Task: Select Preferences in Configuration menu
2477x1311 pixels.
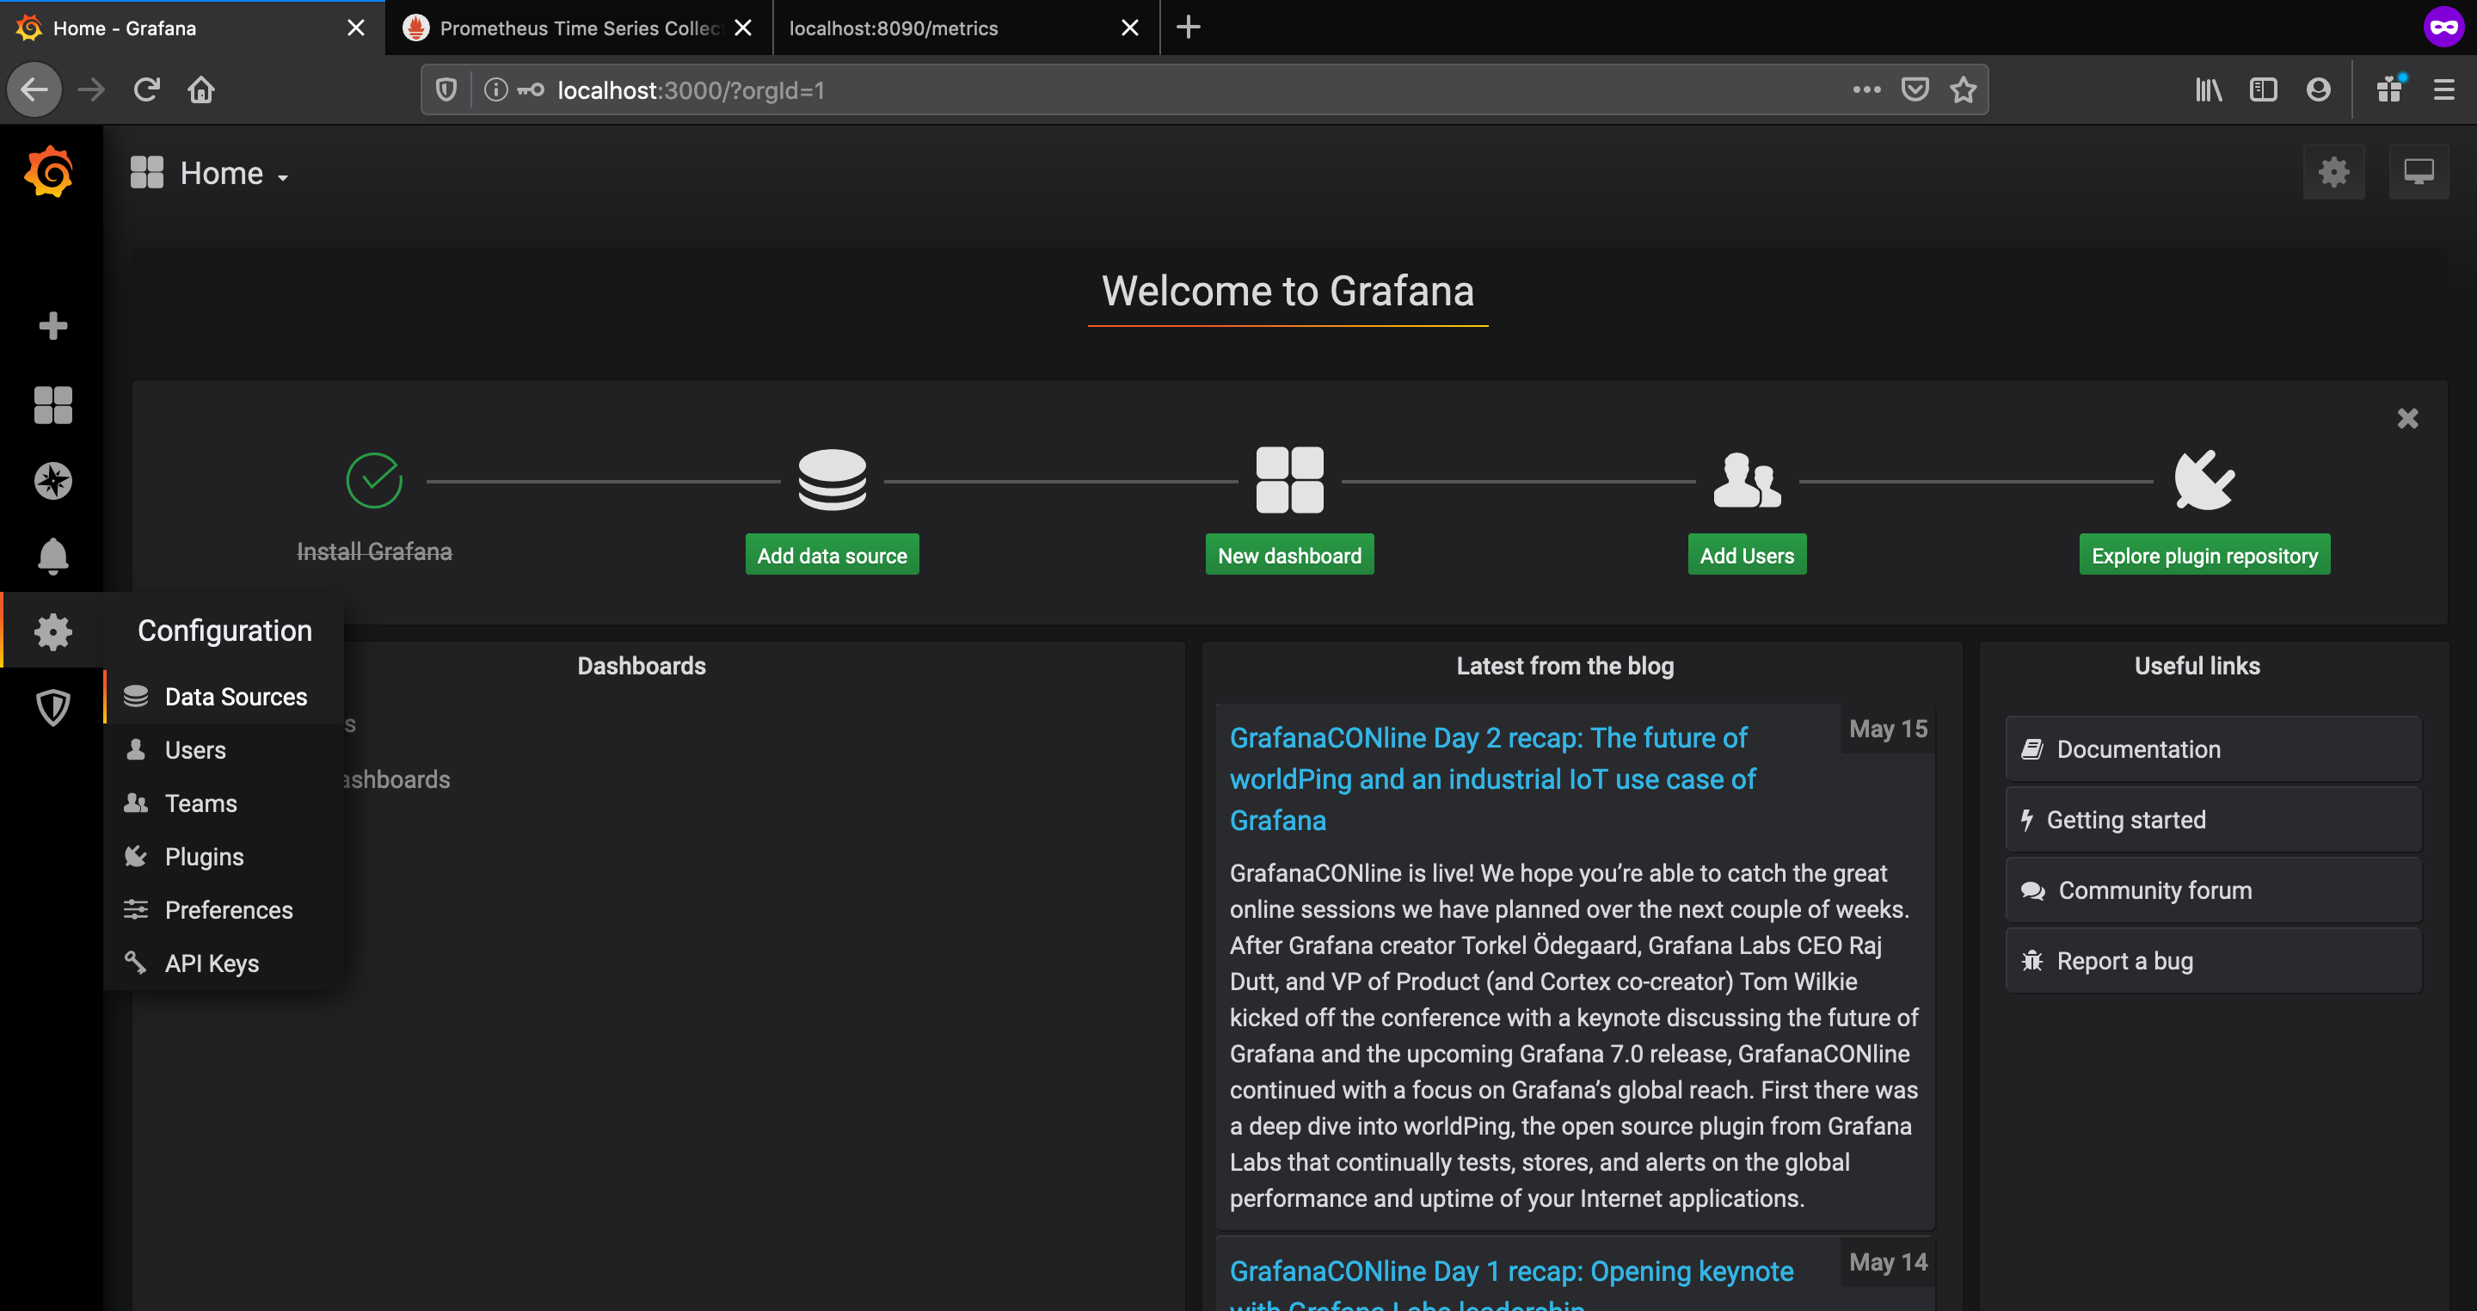Action: [224, 910]
